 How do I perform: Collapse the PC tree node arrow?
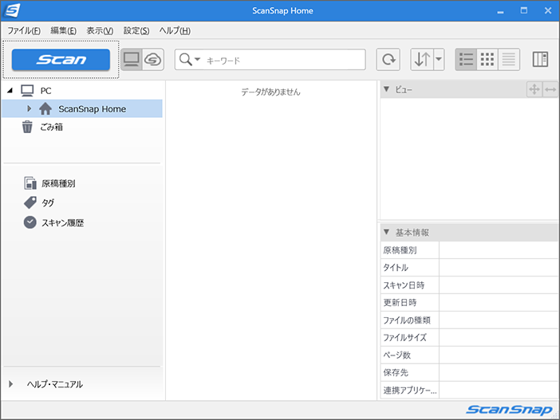pos(10,91)
